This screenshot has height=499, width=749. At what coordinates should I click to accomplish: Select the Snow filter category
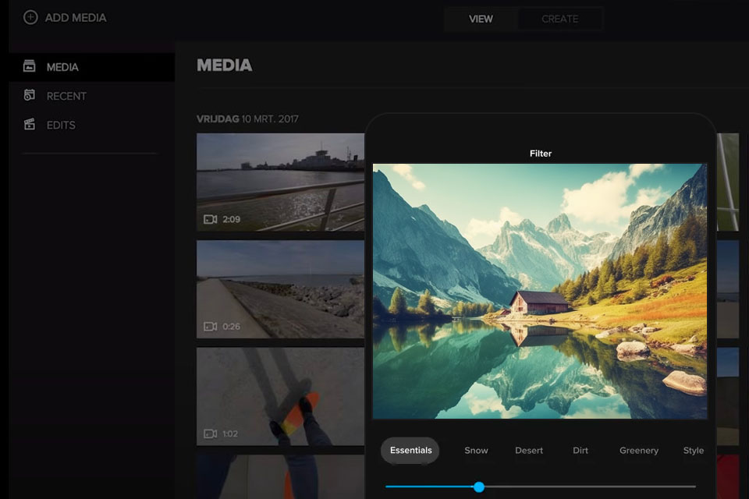tap(476, 451)
